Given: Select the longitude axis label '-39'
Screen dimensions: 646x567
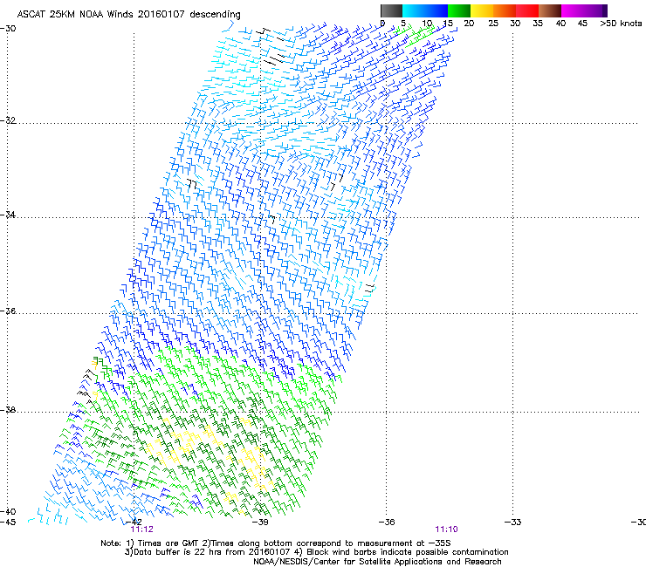Looking at the screenshot, I should click(x=260, y=523).
